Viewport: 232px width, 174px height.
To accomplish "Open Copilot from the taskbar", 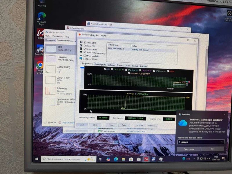I will point(108,159).
